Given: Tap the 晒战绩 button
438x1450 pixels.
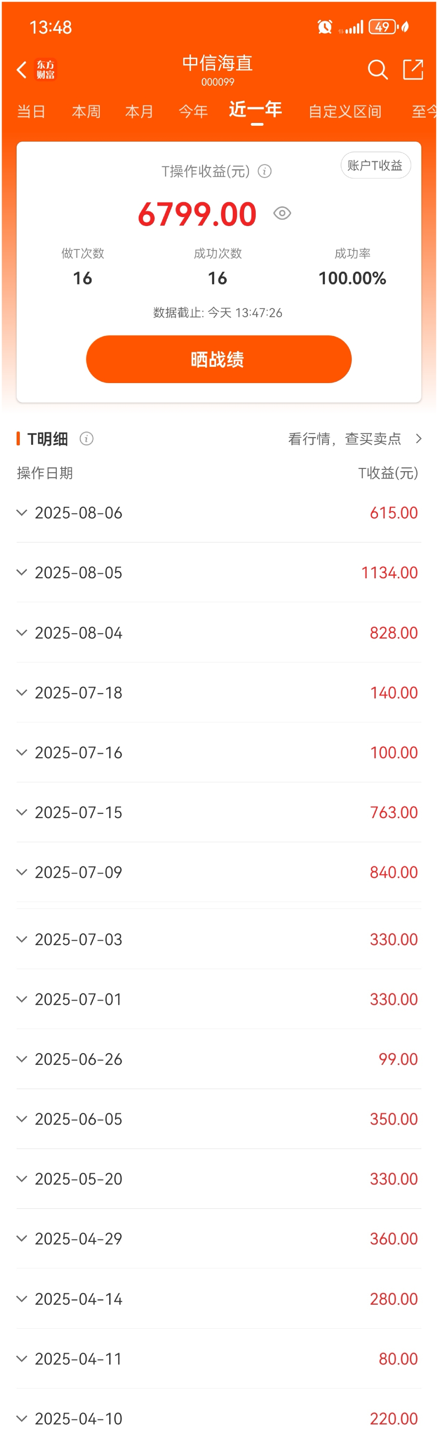Looking at the screenshot, I should click(x=219, y=359).
